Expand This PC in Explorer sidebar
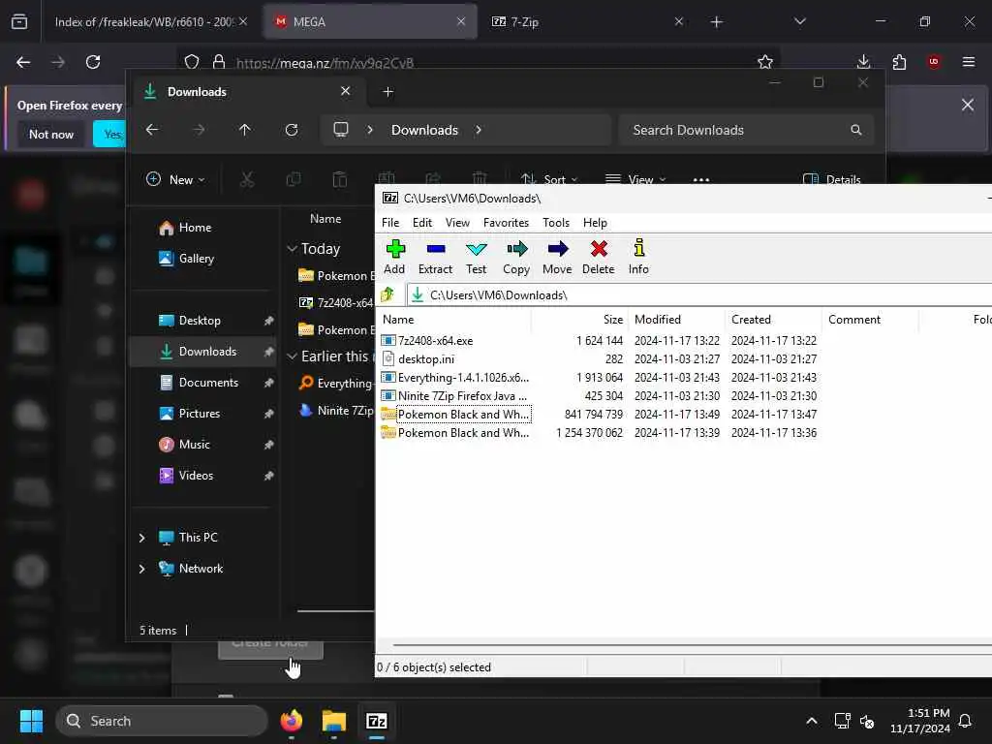 [x=141, y=538]
